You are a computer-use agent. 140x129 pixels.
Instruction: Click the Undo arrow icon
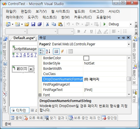click(x=68, y=24)
